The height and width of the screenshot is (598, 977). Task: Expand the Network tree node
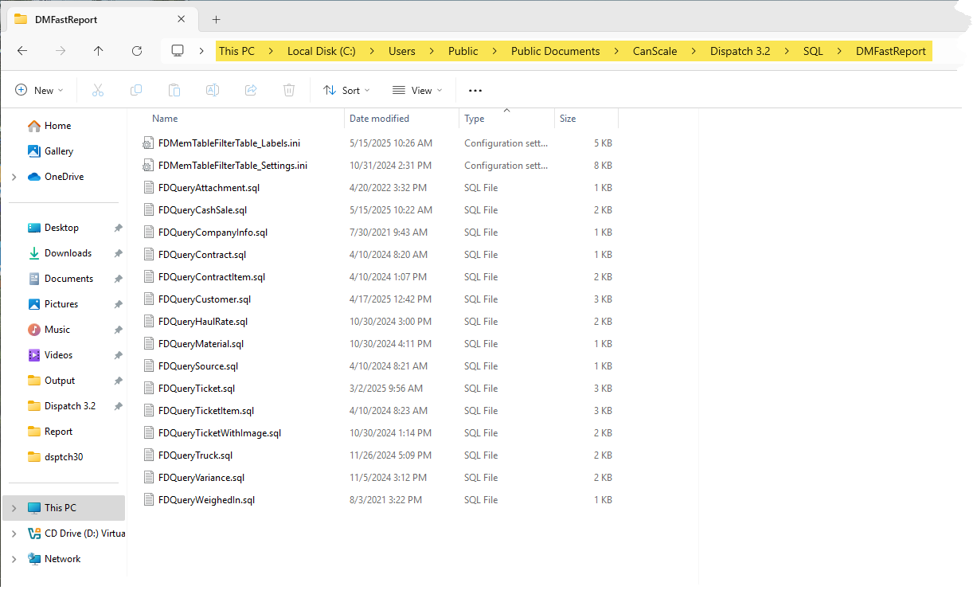click(14, 559)
